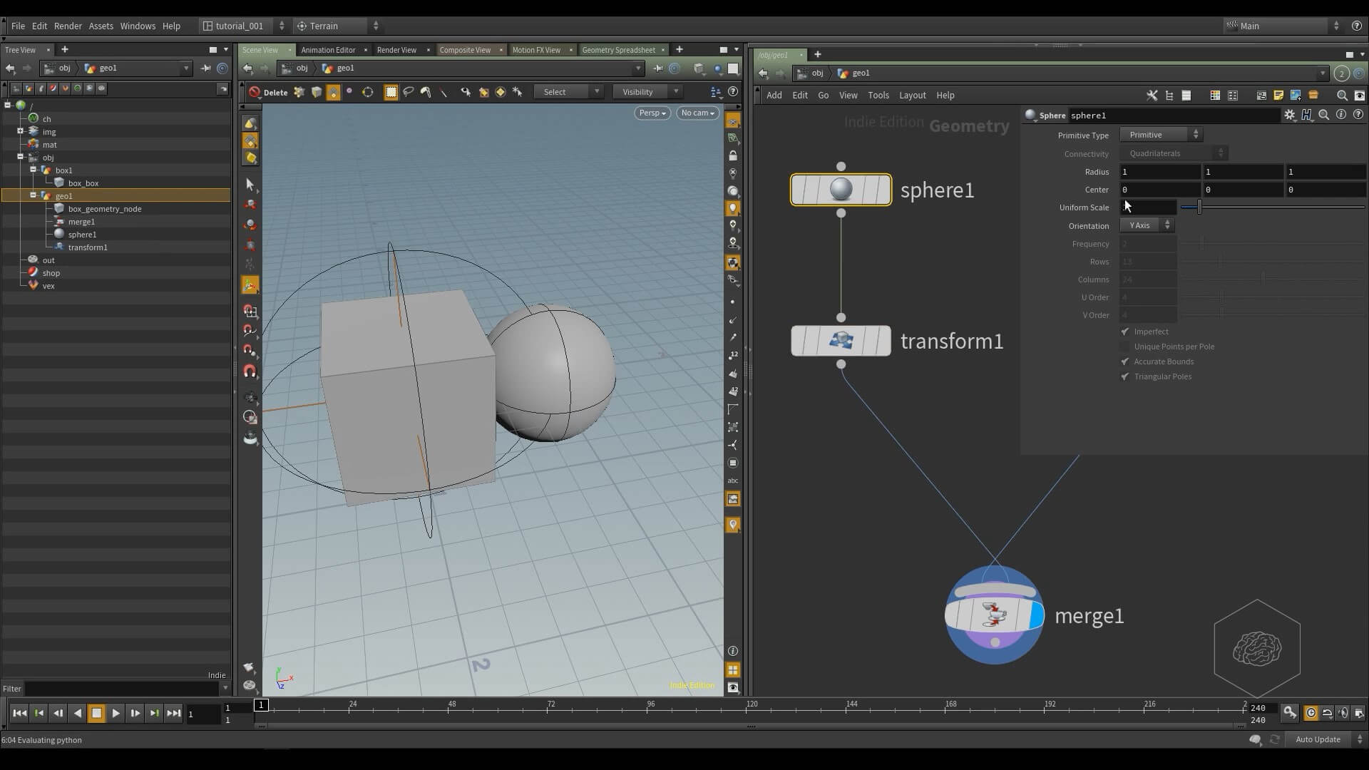1369x770 pixels.
Task: Click the magnet snapping icon
Action: click(250, 371)
